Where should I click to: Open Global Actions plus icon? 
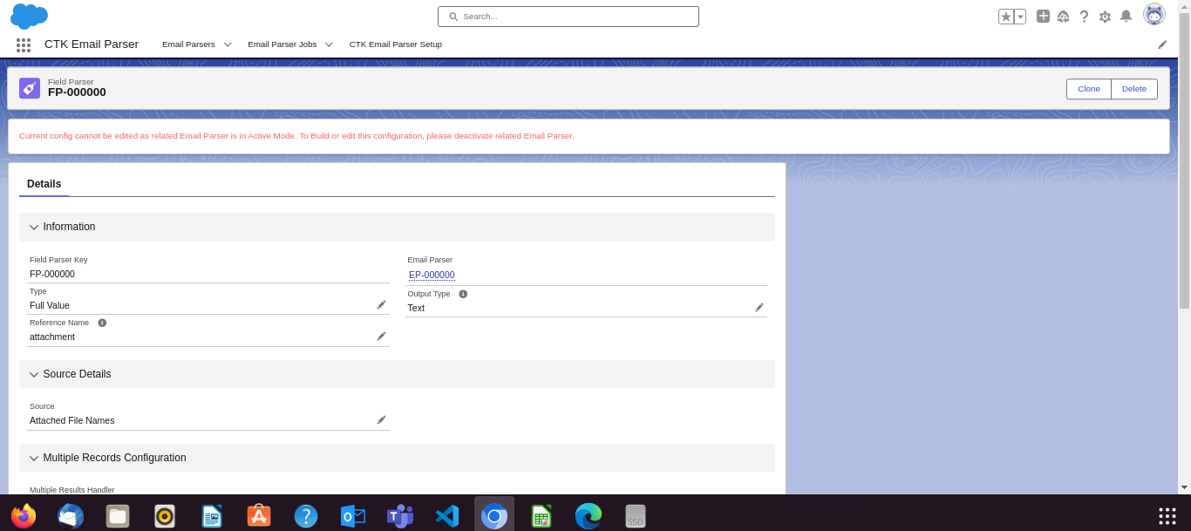1043,16
